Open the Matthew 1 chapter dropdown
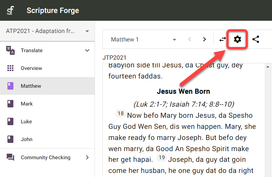Image resolution: width=272 pixels, height=177 pixels. (143, 39)
